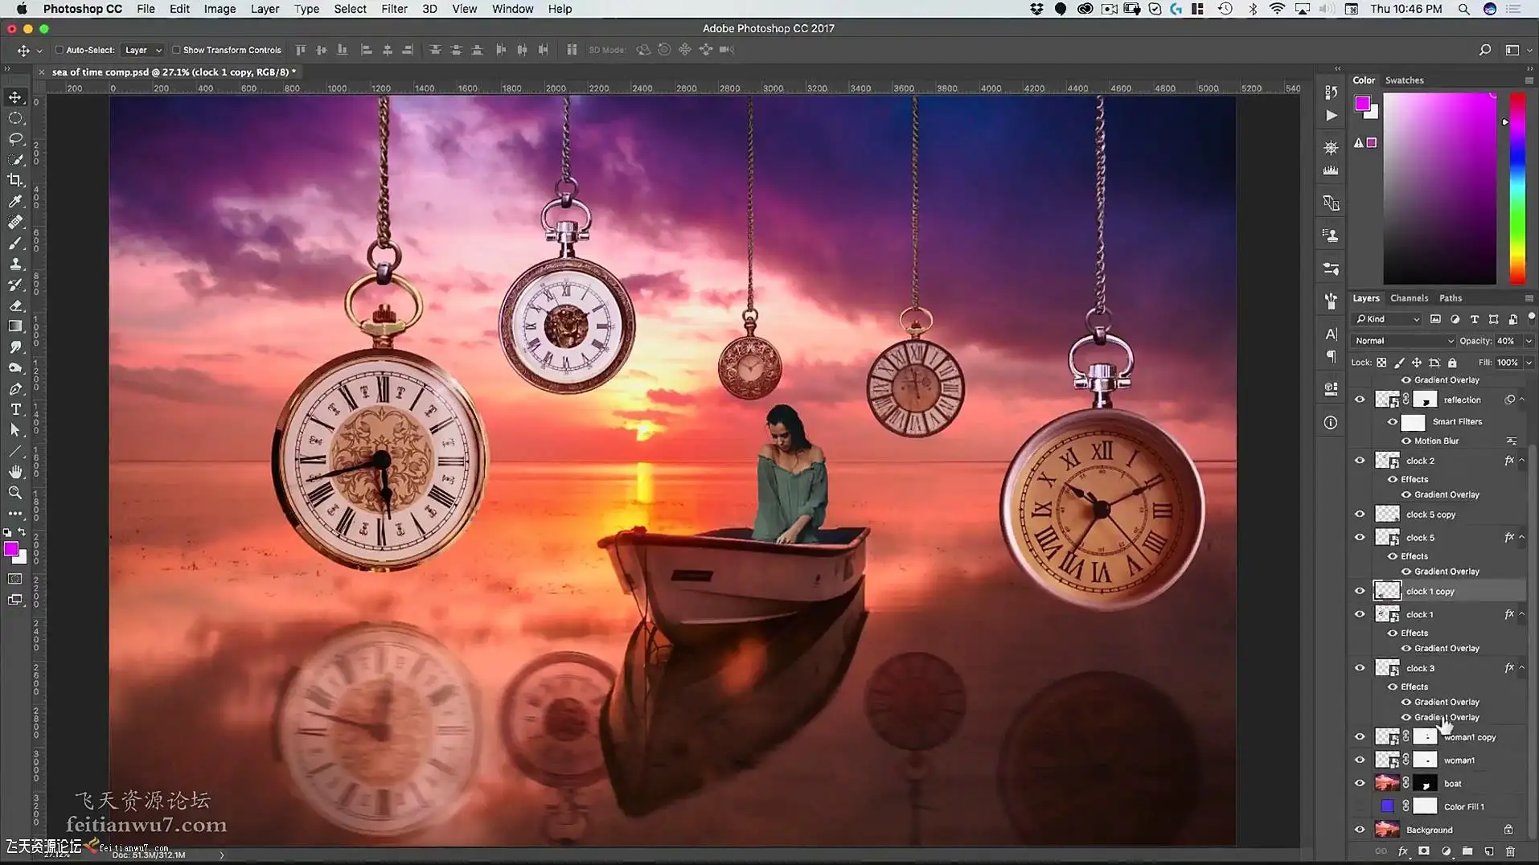Filter layers by type layers
The image size is (1539, 865).
[x=1474, y=319]
